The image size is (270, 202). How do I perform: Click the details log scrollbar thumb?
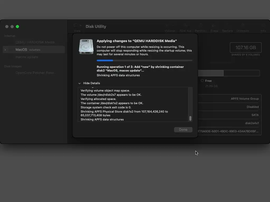coord(190,118)
